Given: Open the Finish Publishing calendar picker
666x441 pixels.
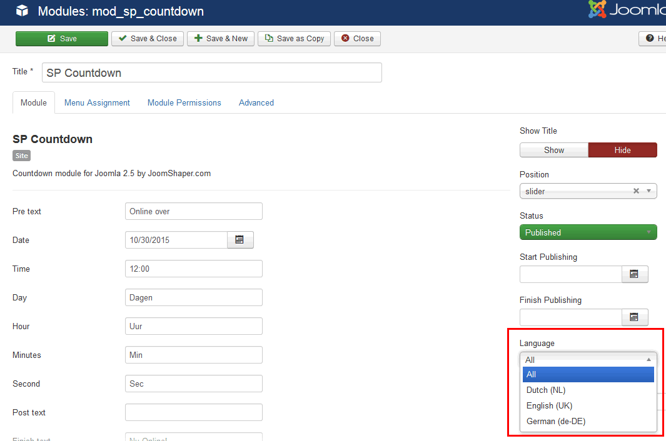Looking at the screenshot, I should [x=634, y=317].
